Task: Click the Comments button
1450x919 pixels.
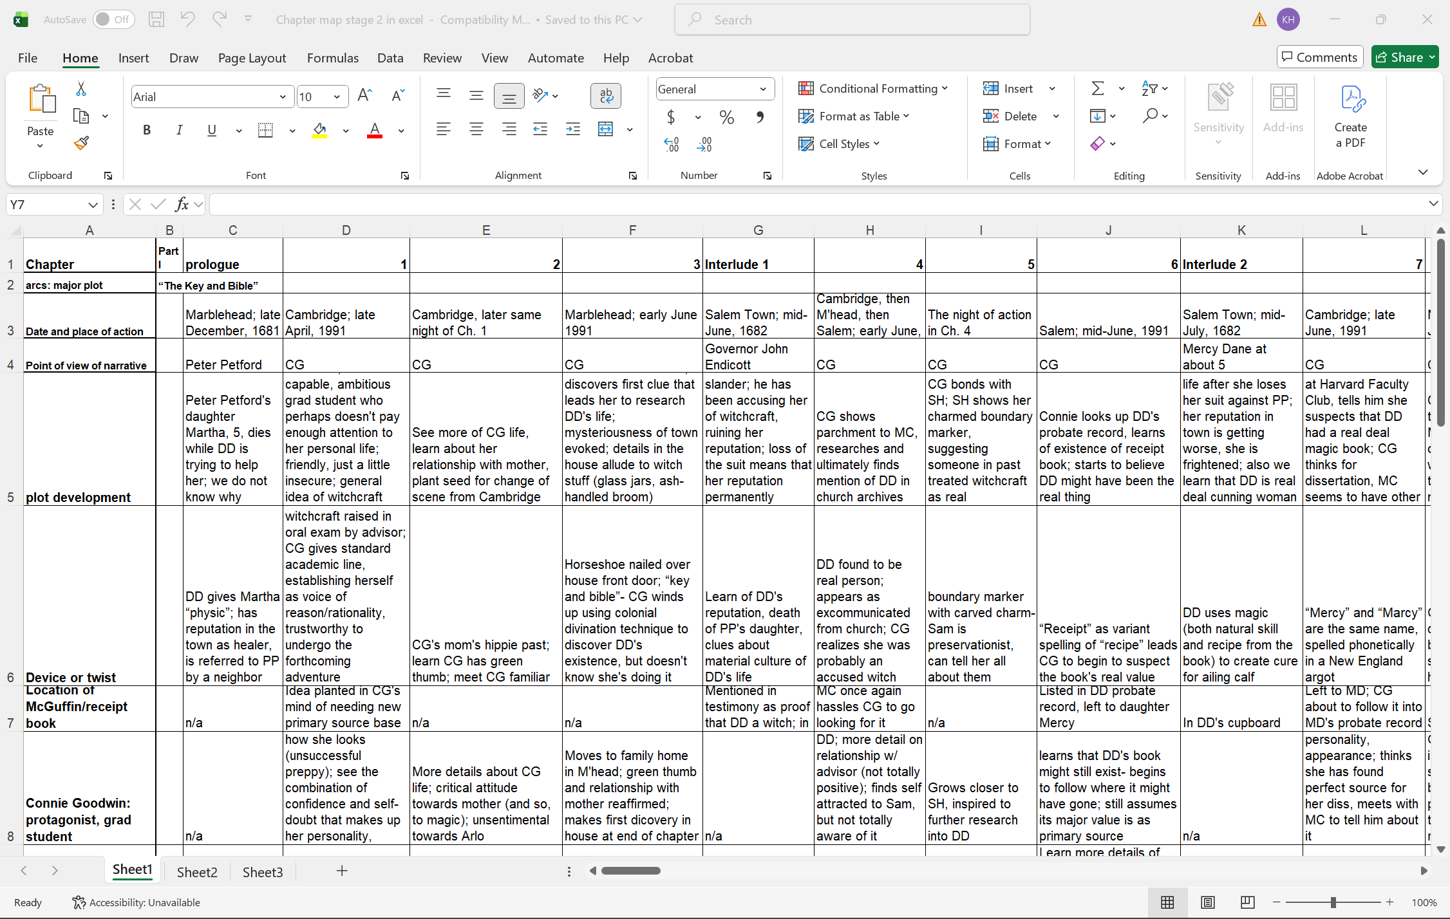Action: coord(1320,57)
